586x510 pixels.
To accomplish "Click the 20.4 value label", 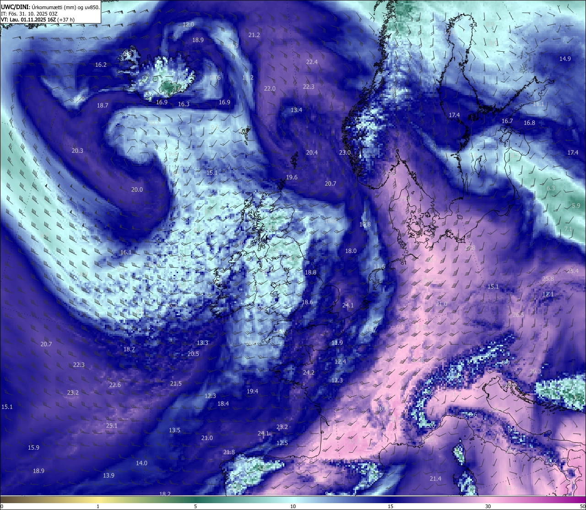I will point(312,152).
